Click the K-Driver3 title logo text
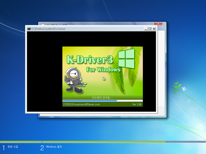Image resolution: width=206 pixels, height=154 pixels. 90,60
